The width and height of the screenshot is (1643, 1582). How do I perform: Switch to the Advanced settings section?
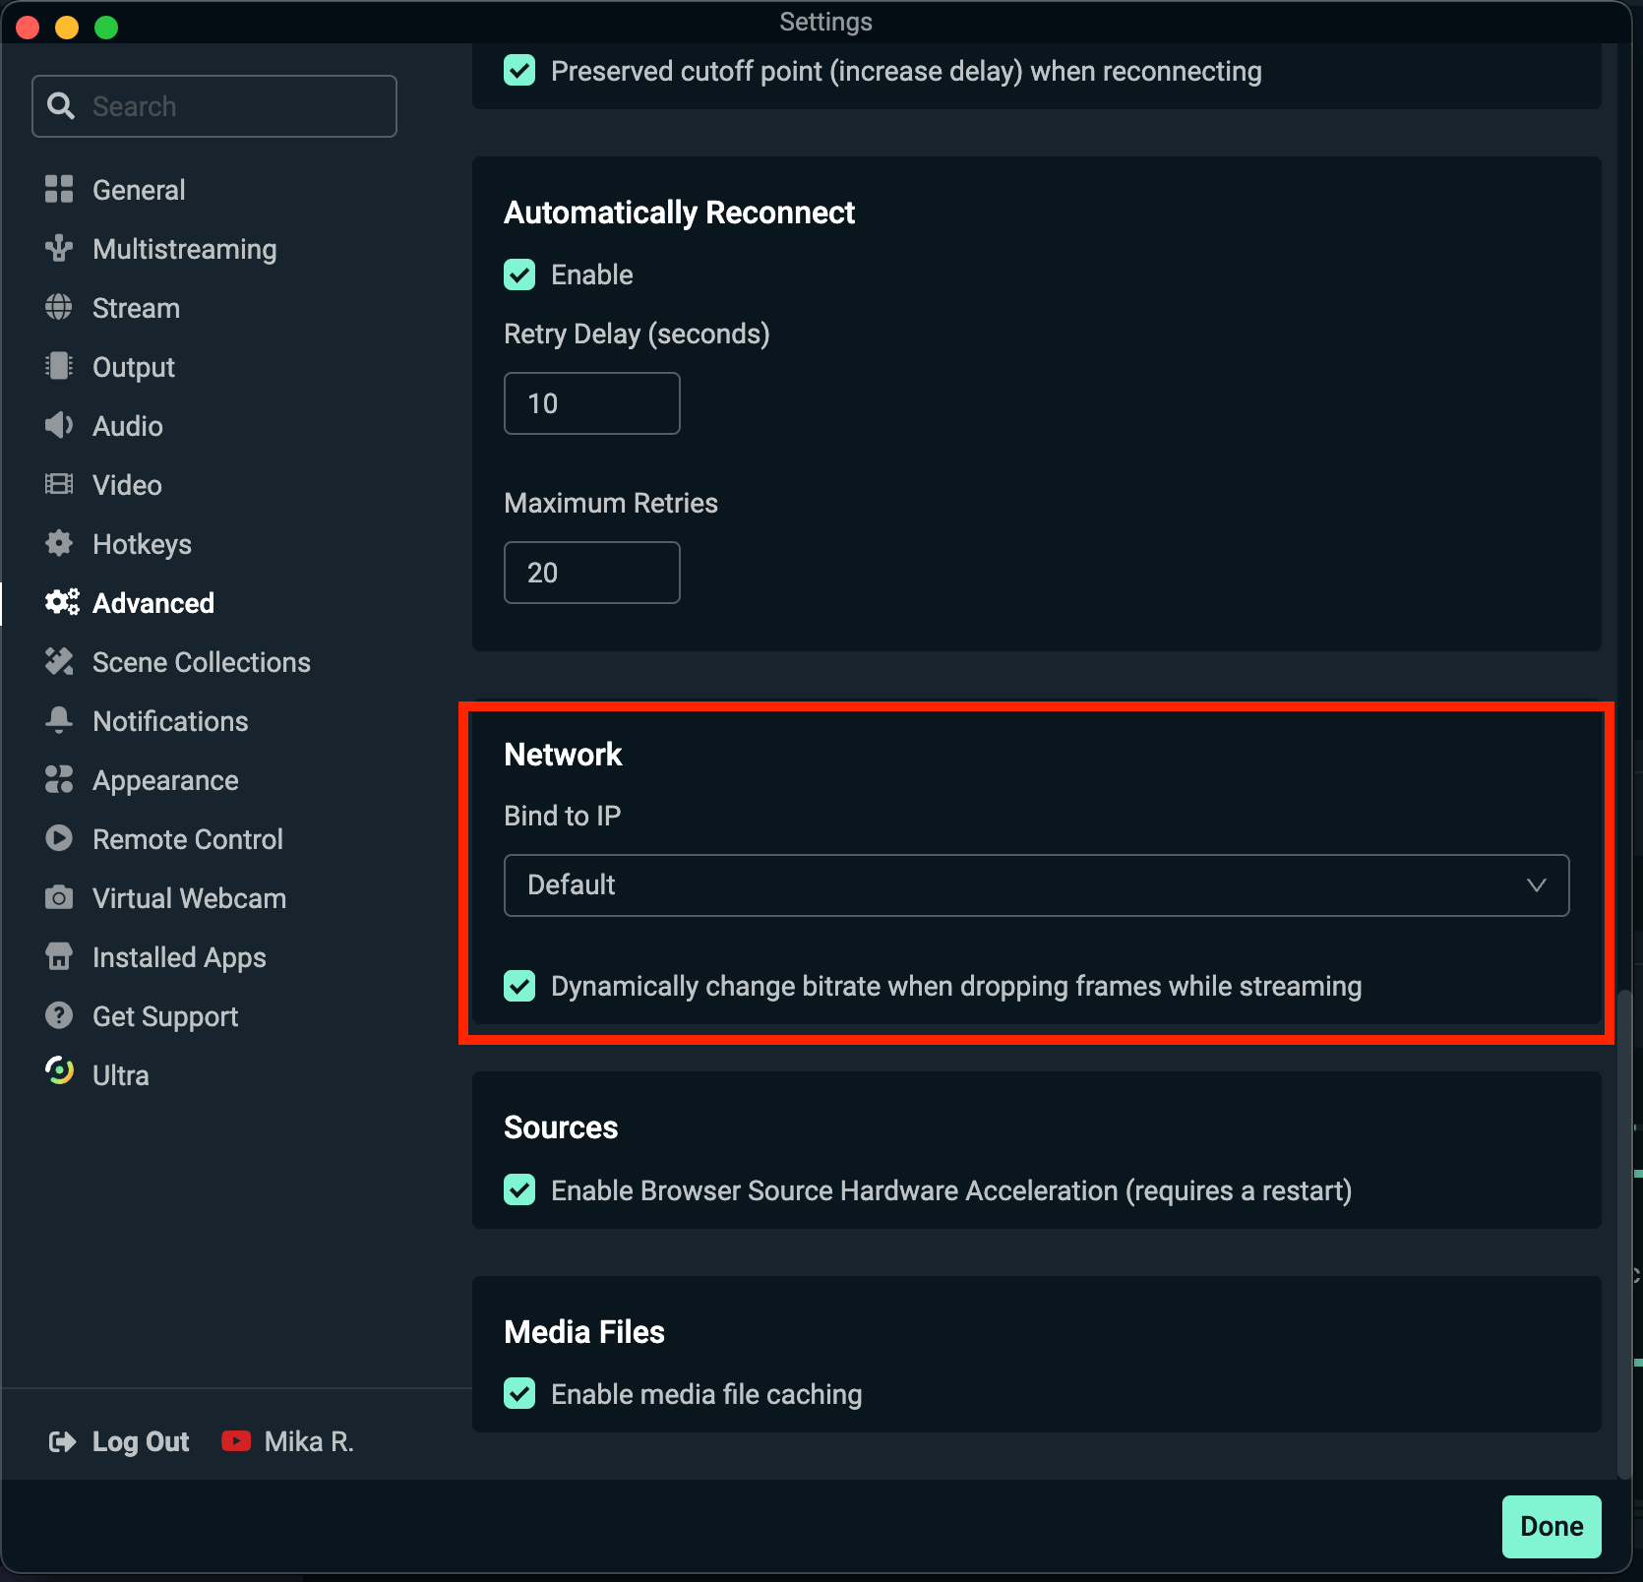pyautogui.click(x=152, y=602)
